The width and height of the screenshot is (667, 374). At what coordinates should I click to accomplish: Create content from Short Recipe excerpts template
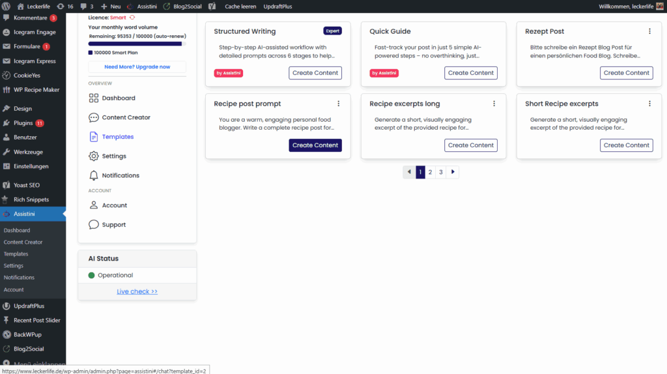[627, 145]
